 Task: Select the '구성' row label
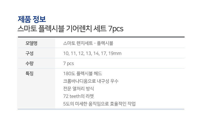point(29,53)
